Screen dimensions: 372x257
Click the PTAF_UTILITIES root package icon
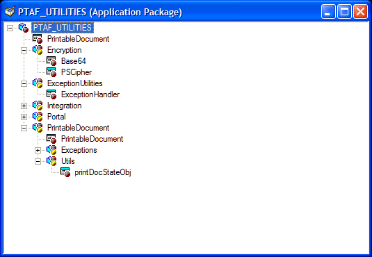pos(24,28)
